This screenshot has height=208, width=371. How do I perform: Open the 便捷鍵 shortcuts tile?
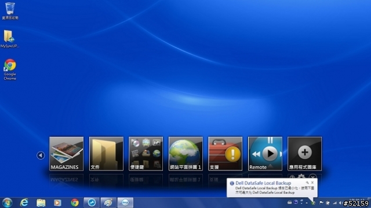pyautogui.click(x=146, y=154)
